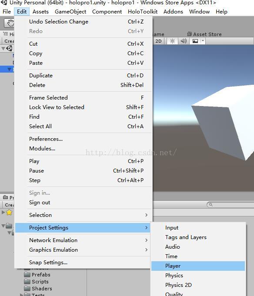This screenshot has height=296, width=254.
Task: Collapse the Assets root folder arrow
Action: coord(3,226)
